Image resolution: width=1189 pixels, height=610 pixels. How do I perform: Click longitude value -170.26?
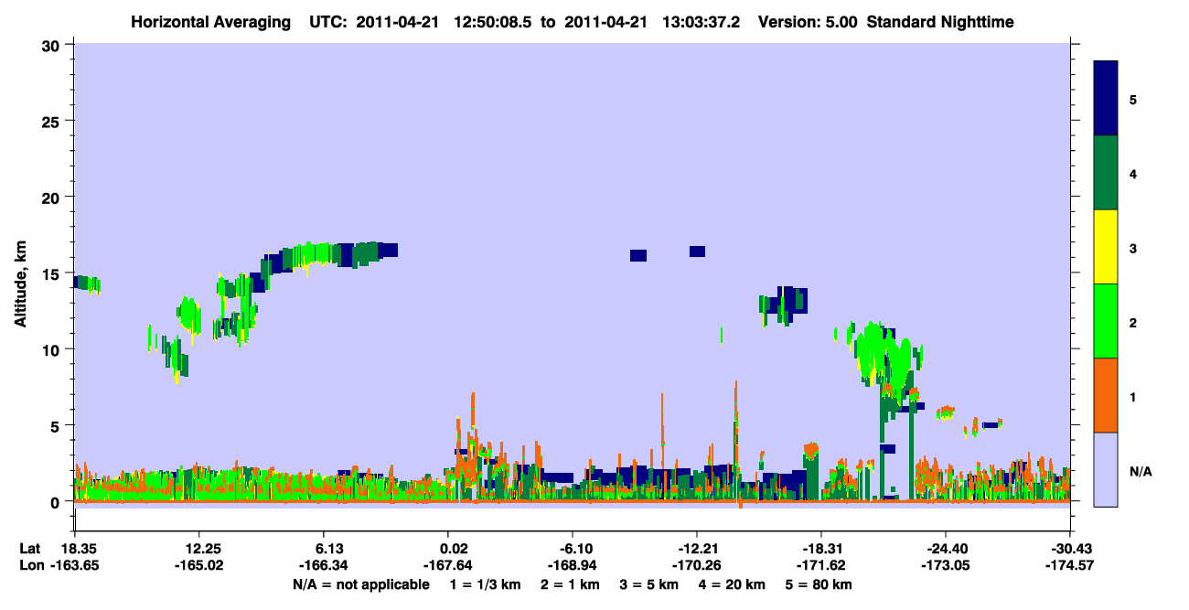[x=697, y=566]
